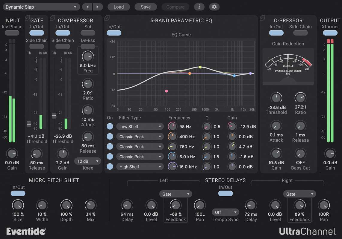Enable the Inv Phase switch
The width and height of the screenshot is (342, 239).
pyautogui.click(x=12, y=33)
